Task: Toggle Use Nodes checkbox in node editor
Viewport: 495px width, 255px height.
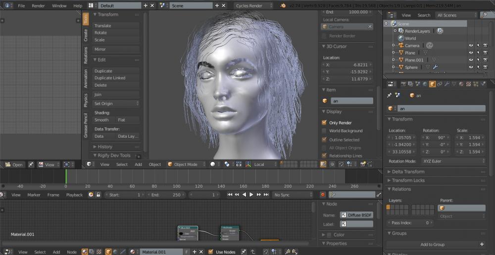Action: pos(211,252)
